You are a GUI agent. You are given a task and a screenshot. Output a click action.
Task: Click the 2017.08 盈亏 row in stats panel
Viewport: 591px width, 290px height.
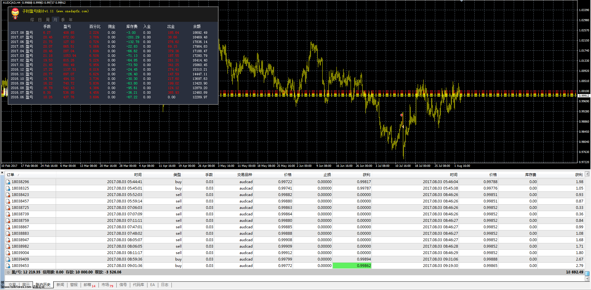click(109, 33)
